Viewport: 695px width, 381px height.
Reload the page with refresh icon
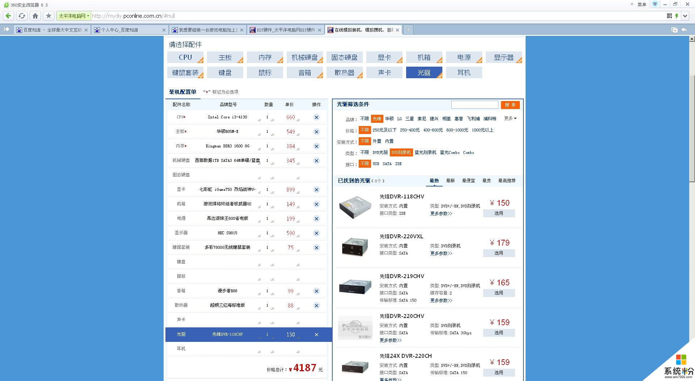pos(22,16)
